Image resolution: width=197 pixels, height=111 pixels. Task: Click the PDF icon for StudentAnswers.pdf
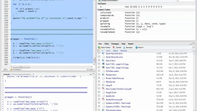click(x=103, y=99)
